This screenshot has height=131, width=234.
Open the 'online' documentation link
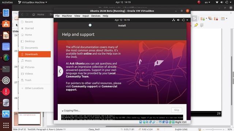[x=88, y=53]
